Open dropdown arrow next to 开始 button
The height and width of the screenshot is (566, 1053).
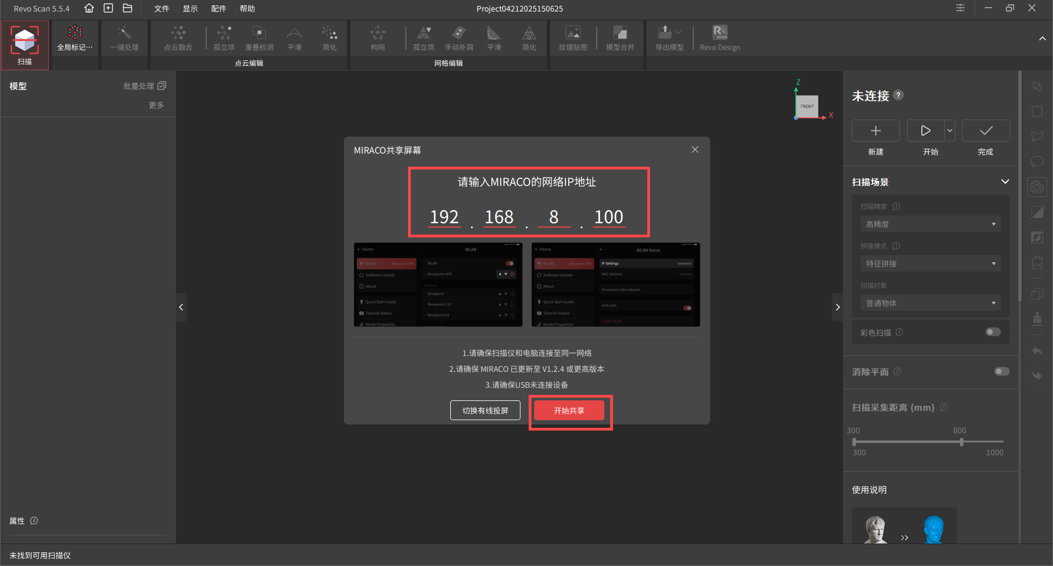click(950, 131)
